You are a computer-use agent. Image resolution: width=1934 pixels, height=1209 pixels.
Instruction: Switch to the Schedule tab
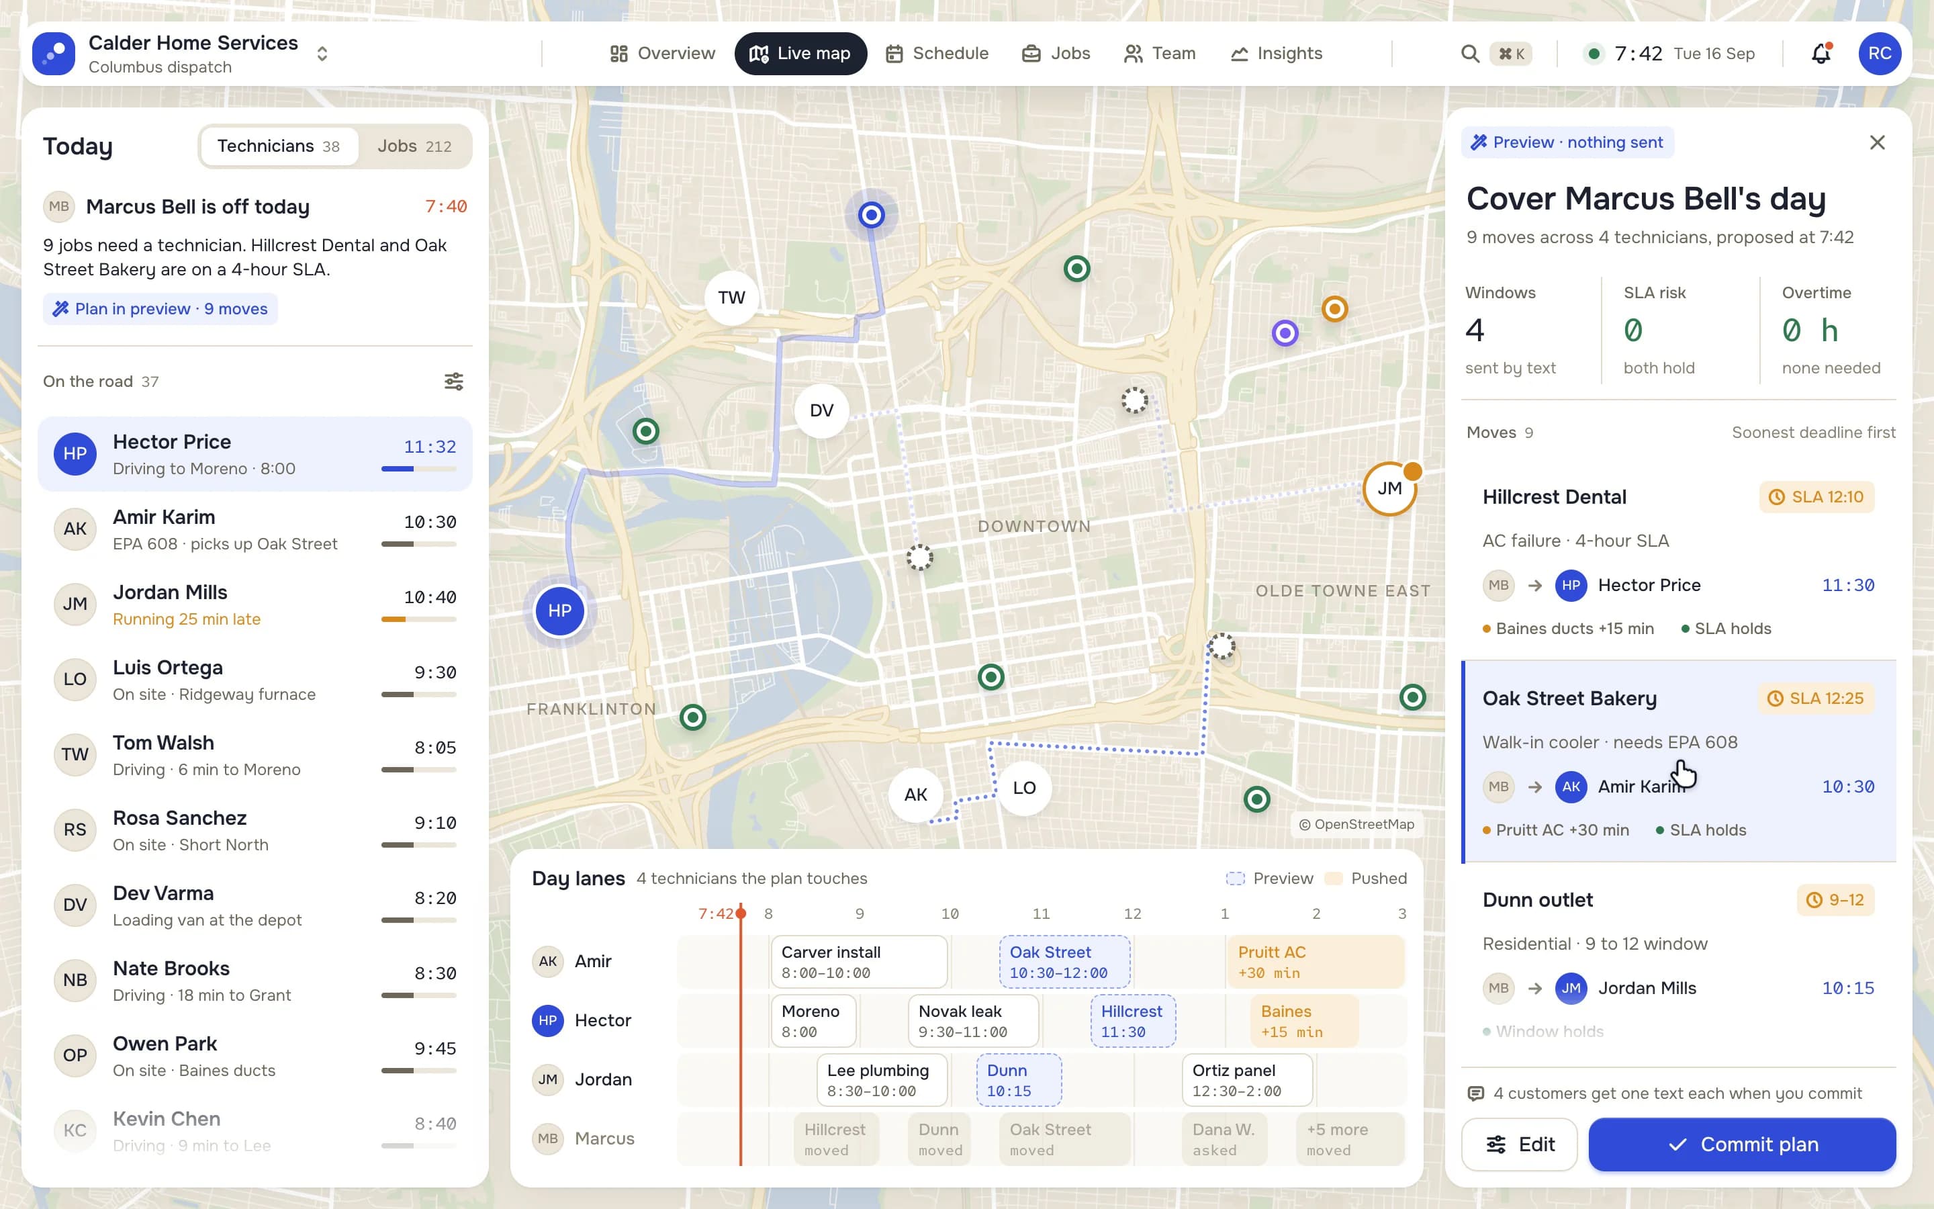point(937,54)
